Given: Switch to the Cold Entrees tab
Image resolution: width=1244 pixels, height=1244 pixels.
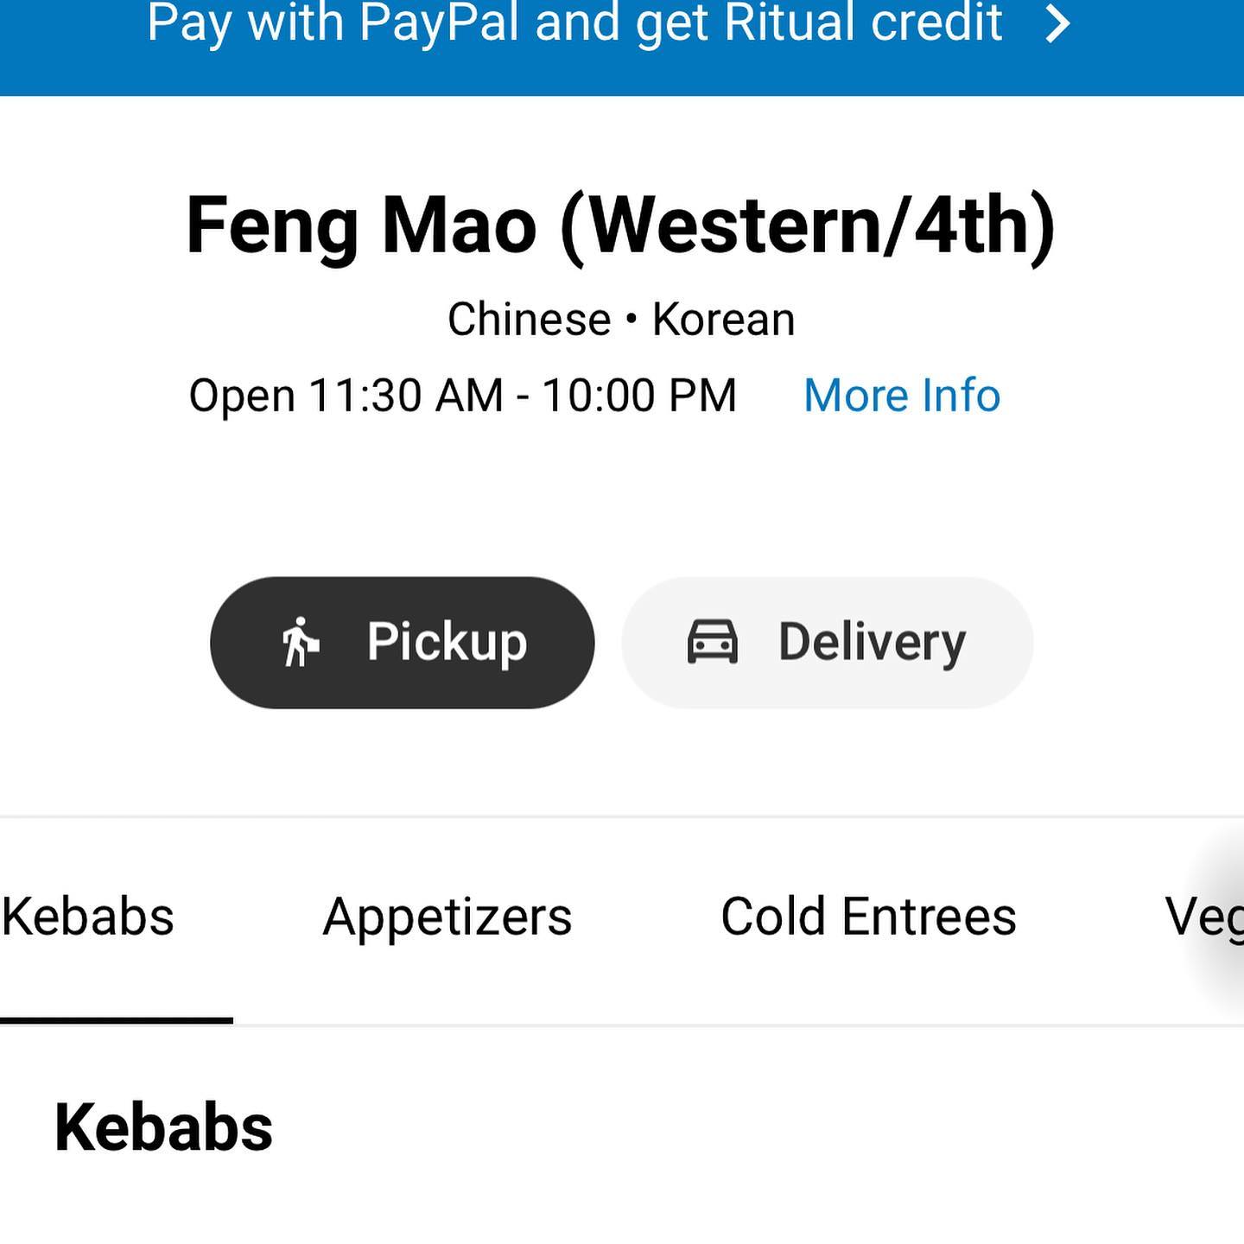Looking at the screenshot, I should coord(868,917).
